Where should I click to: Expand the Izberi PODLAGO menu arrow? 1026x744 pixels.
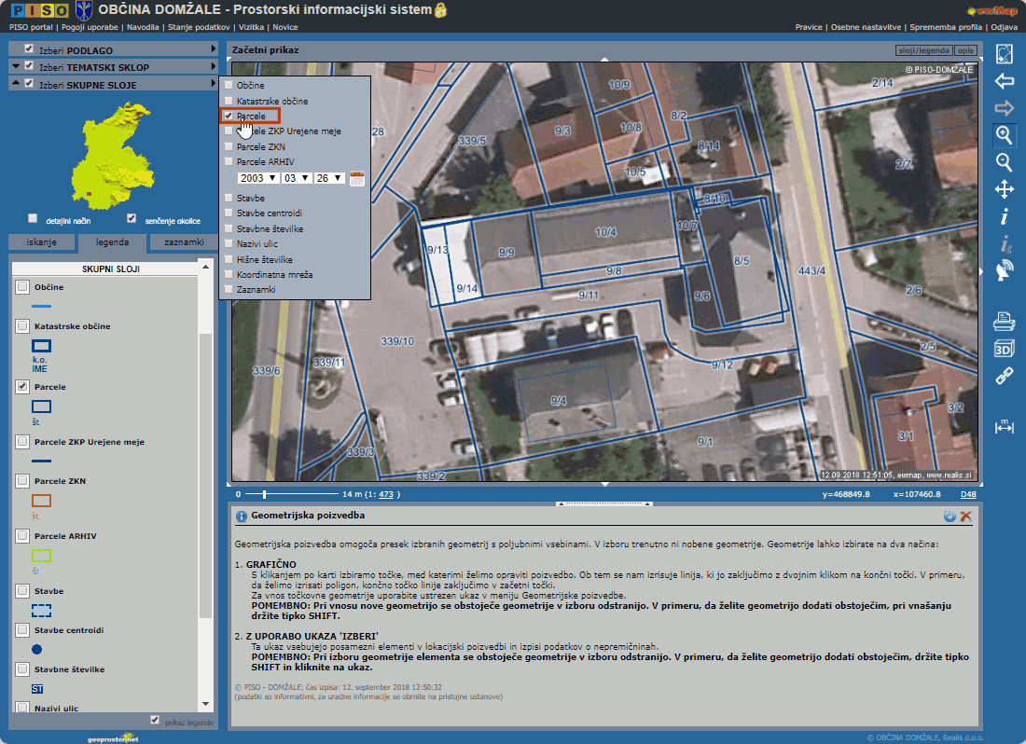click(213, 49)
